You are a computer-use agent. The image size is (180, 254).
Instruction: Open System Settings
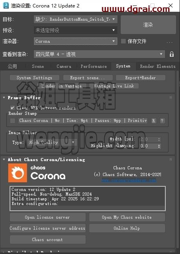[x=35, y=78]
